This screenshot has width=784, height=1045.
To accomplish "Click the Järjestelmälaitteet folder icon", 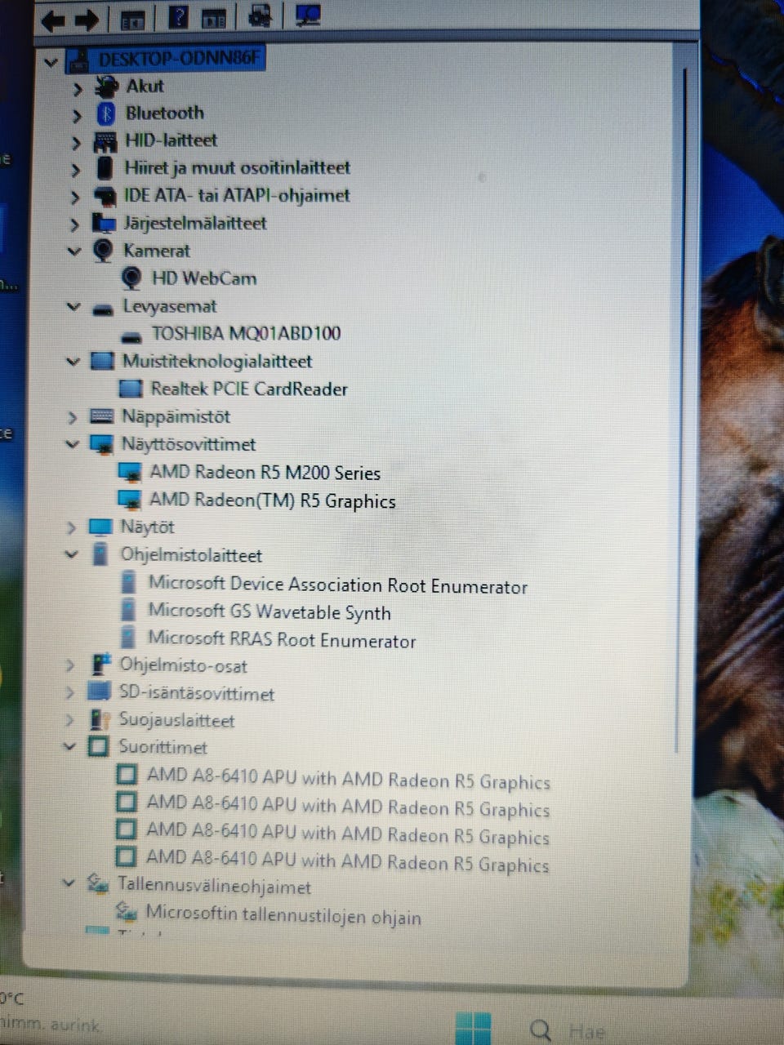I will 103,223.
